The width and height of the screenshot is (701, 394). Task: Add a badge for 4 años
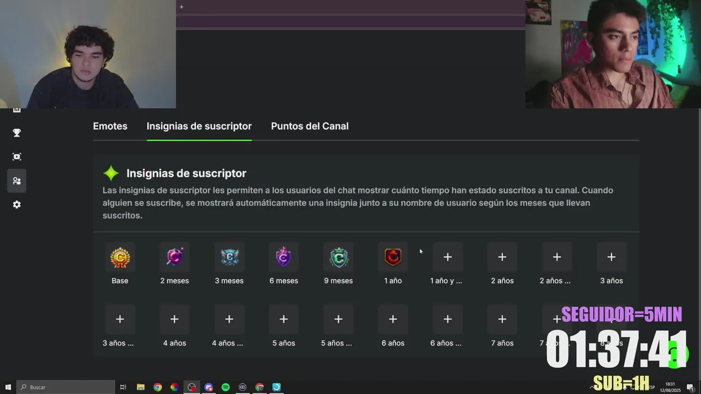[175, 319]
